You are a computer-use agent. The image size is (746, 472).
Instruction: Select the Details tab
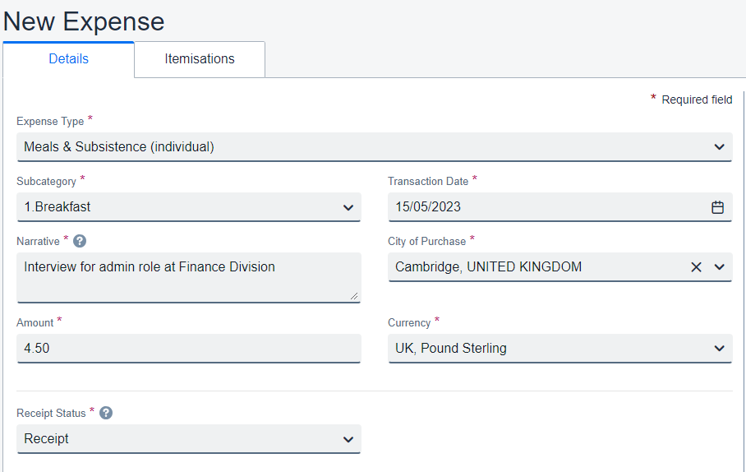pyautogui.click(x=68, y=59)
